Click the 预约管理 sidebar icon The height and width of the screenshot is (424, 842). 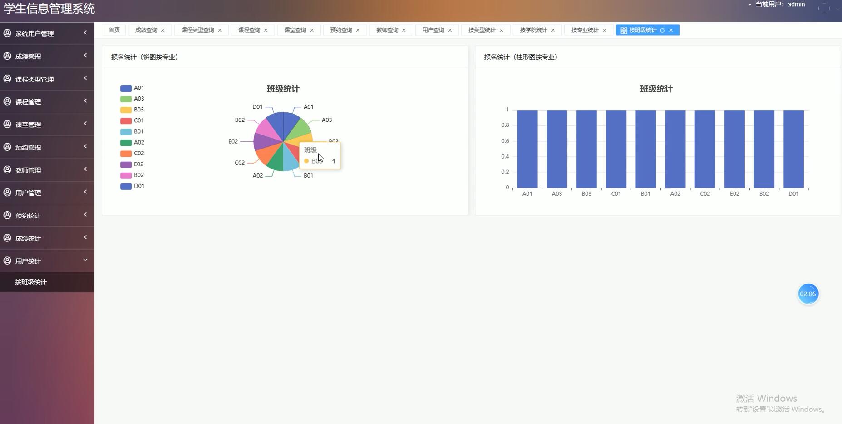click(x=7, y=147)
